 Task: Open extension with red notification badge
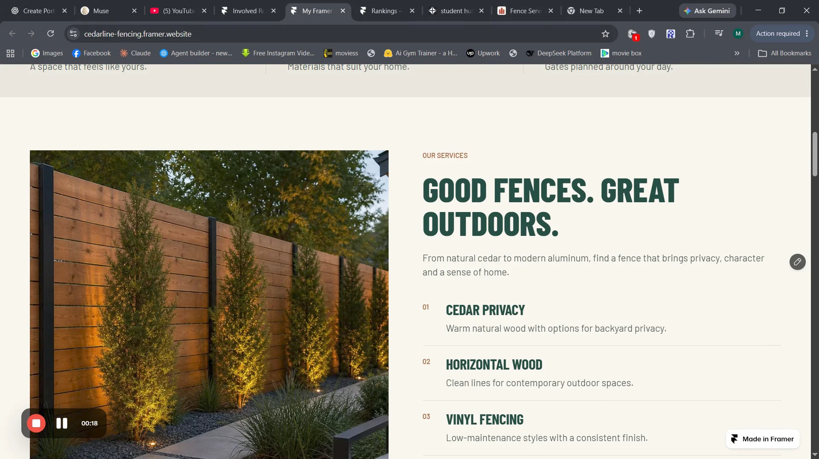pos(633,34)
